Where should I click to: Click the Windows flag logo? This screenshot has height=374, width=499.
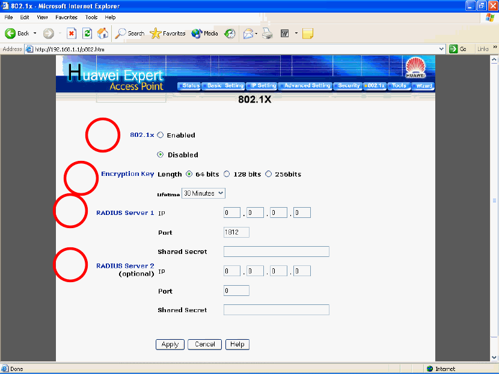click(490, 17)
